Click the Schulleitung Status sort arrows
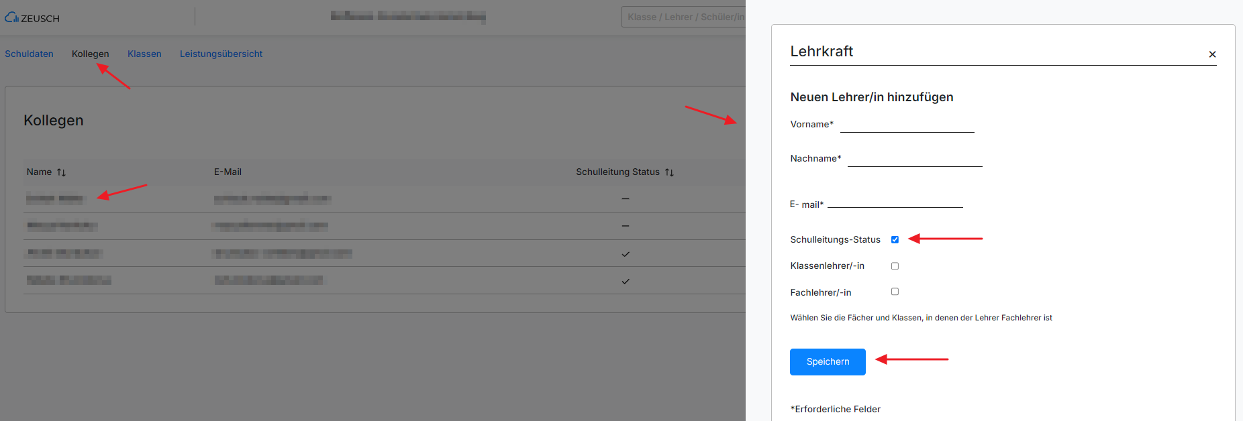 (x=669, y=172)
